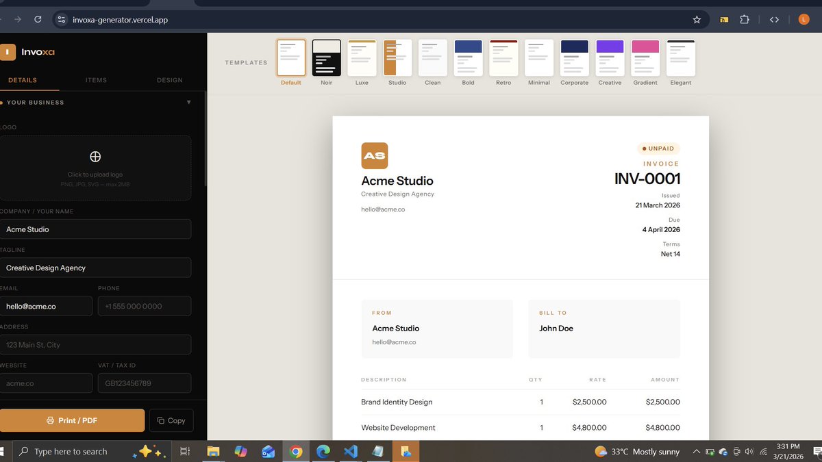The height and width of the screenshot is (462, 822).
Task: Open the Items tab
Action: (x=96, y=80)
